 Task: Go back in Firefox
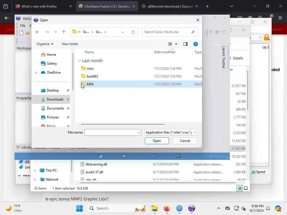(x=7, y=18)
